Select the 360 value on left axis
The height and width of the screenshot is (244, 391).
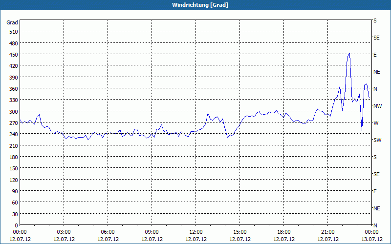(x=14, y=89)
